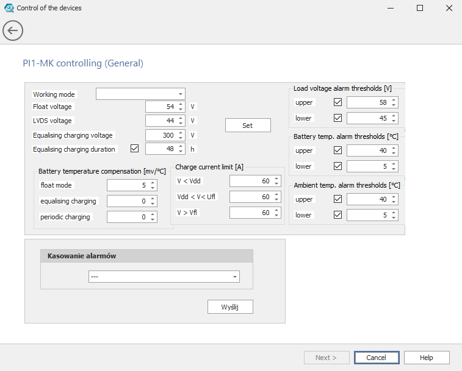Viewport: 462px width, 371px height.
Task: Click the Cancel button
Action: pyautogui.click(x=377, y=358)
